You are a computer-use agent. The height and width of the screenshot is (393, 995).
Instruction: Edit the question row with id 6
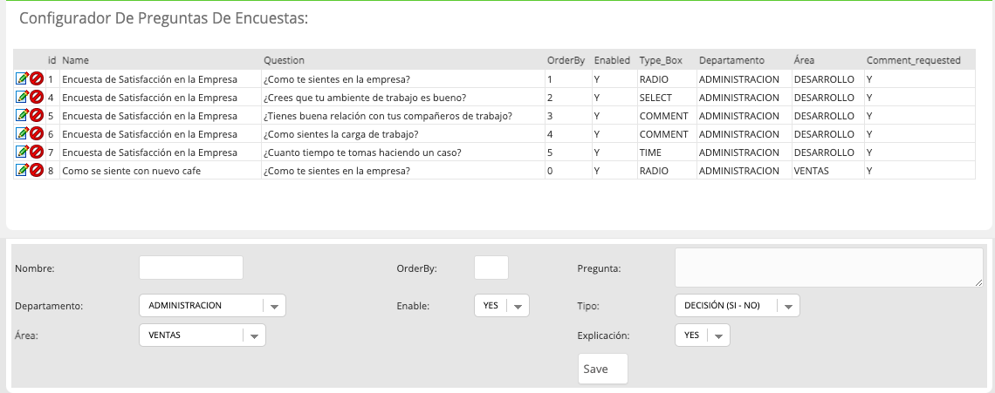coord(22,134)
